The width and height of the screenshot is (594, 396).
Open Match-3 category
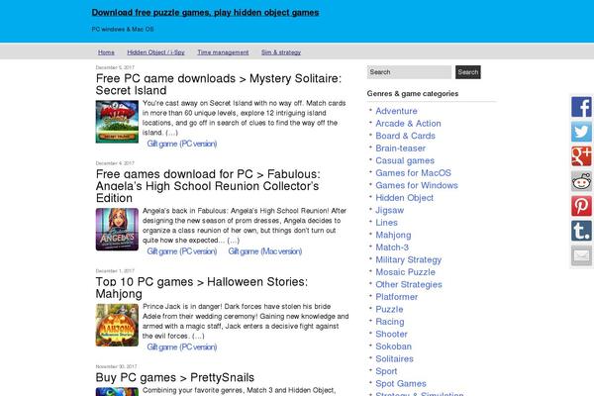point(392,247)
